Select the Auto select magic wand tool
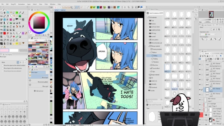 click(17, 13)
